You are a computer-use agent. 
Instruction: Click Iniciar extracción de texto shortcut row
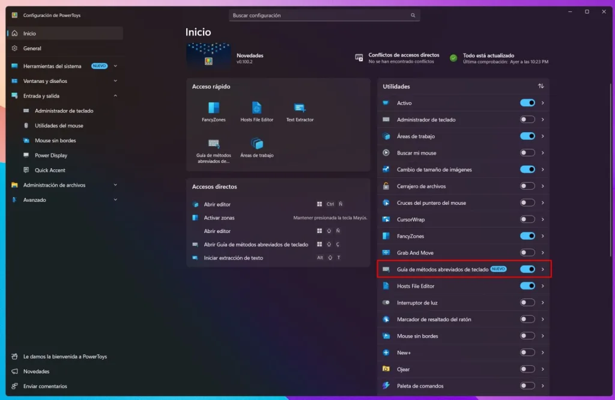point(278,258)
